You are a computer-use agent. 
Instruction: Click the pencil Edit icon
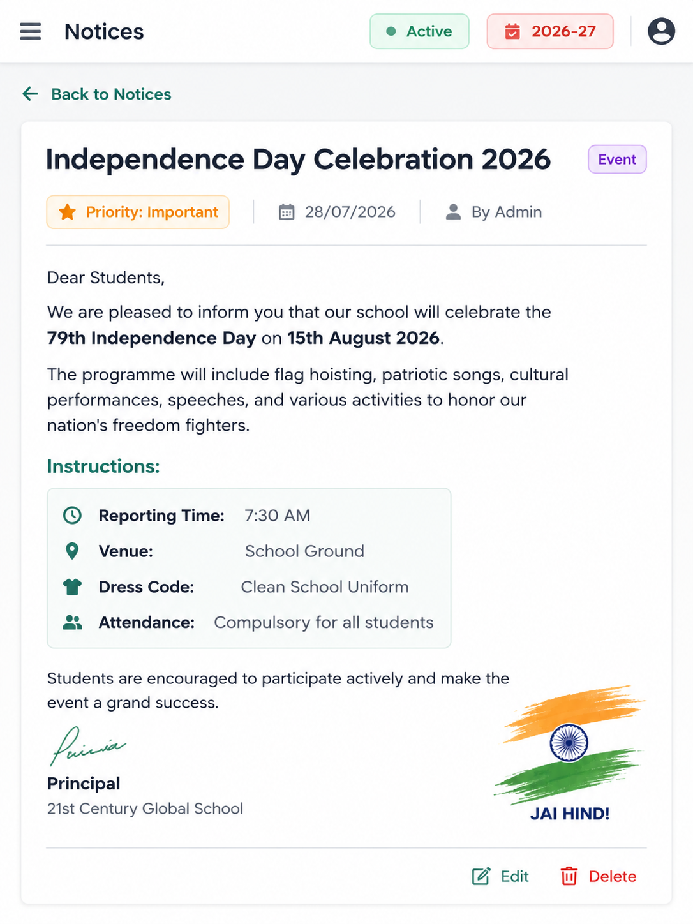coord(481,876)
